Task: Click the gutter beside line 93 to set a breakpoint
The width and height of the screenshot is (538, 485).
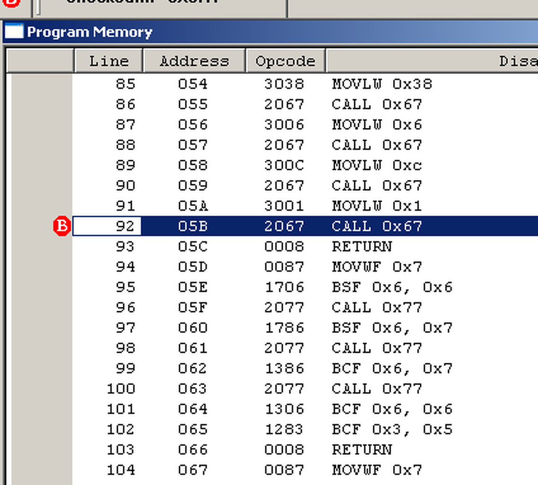Action: click(x=40, y=247)
